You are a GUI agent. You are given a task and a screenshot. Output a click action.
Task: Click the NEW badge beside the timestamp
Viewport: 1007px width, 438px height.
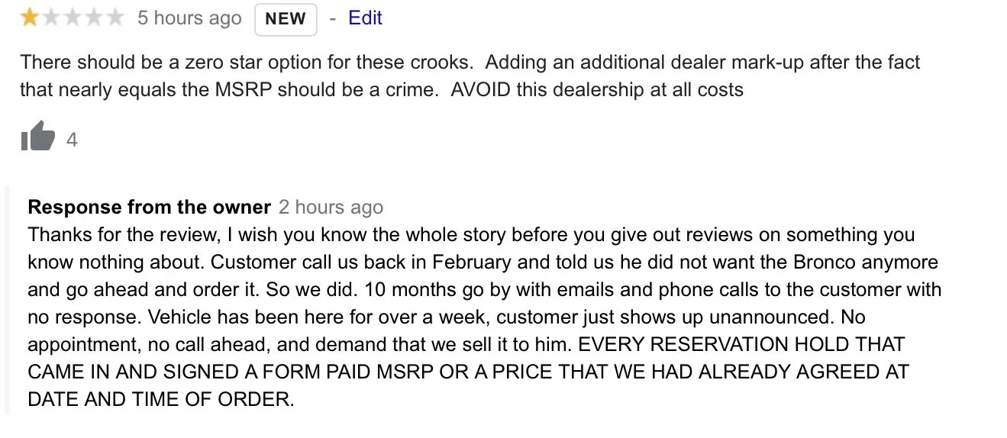pyautogui.click(x=286, y=19)
